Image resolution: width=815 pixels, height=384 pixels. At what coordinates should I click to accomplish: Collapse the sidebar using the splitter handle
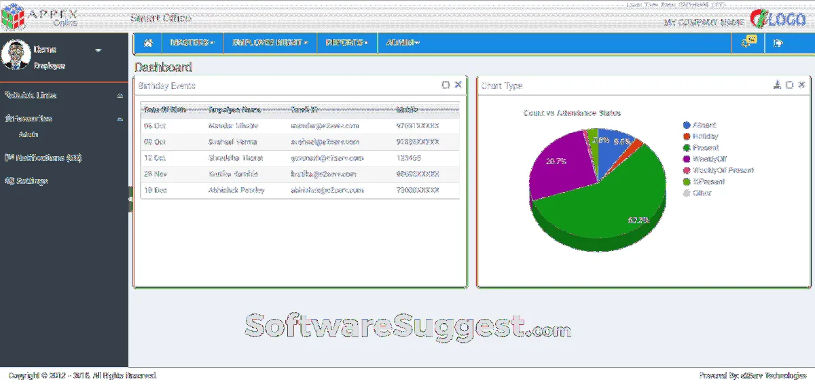(x=130, y=200)
